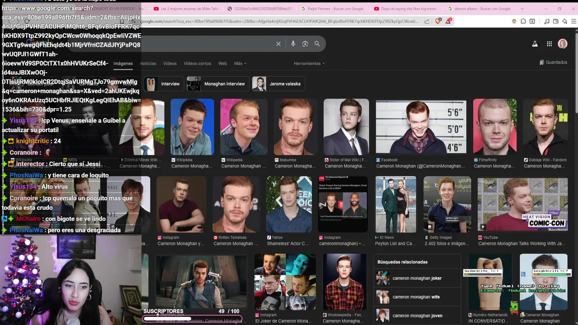Viewport: 578px width, 325px height.
Task: Open the Sister of Mal Wiki image
Action: coord(346,127)
